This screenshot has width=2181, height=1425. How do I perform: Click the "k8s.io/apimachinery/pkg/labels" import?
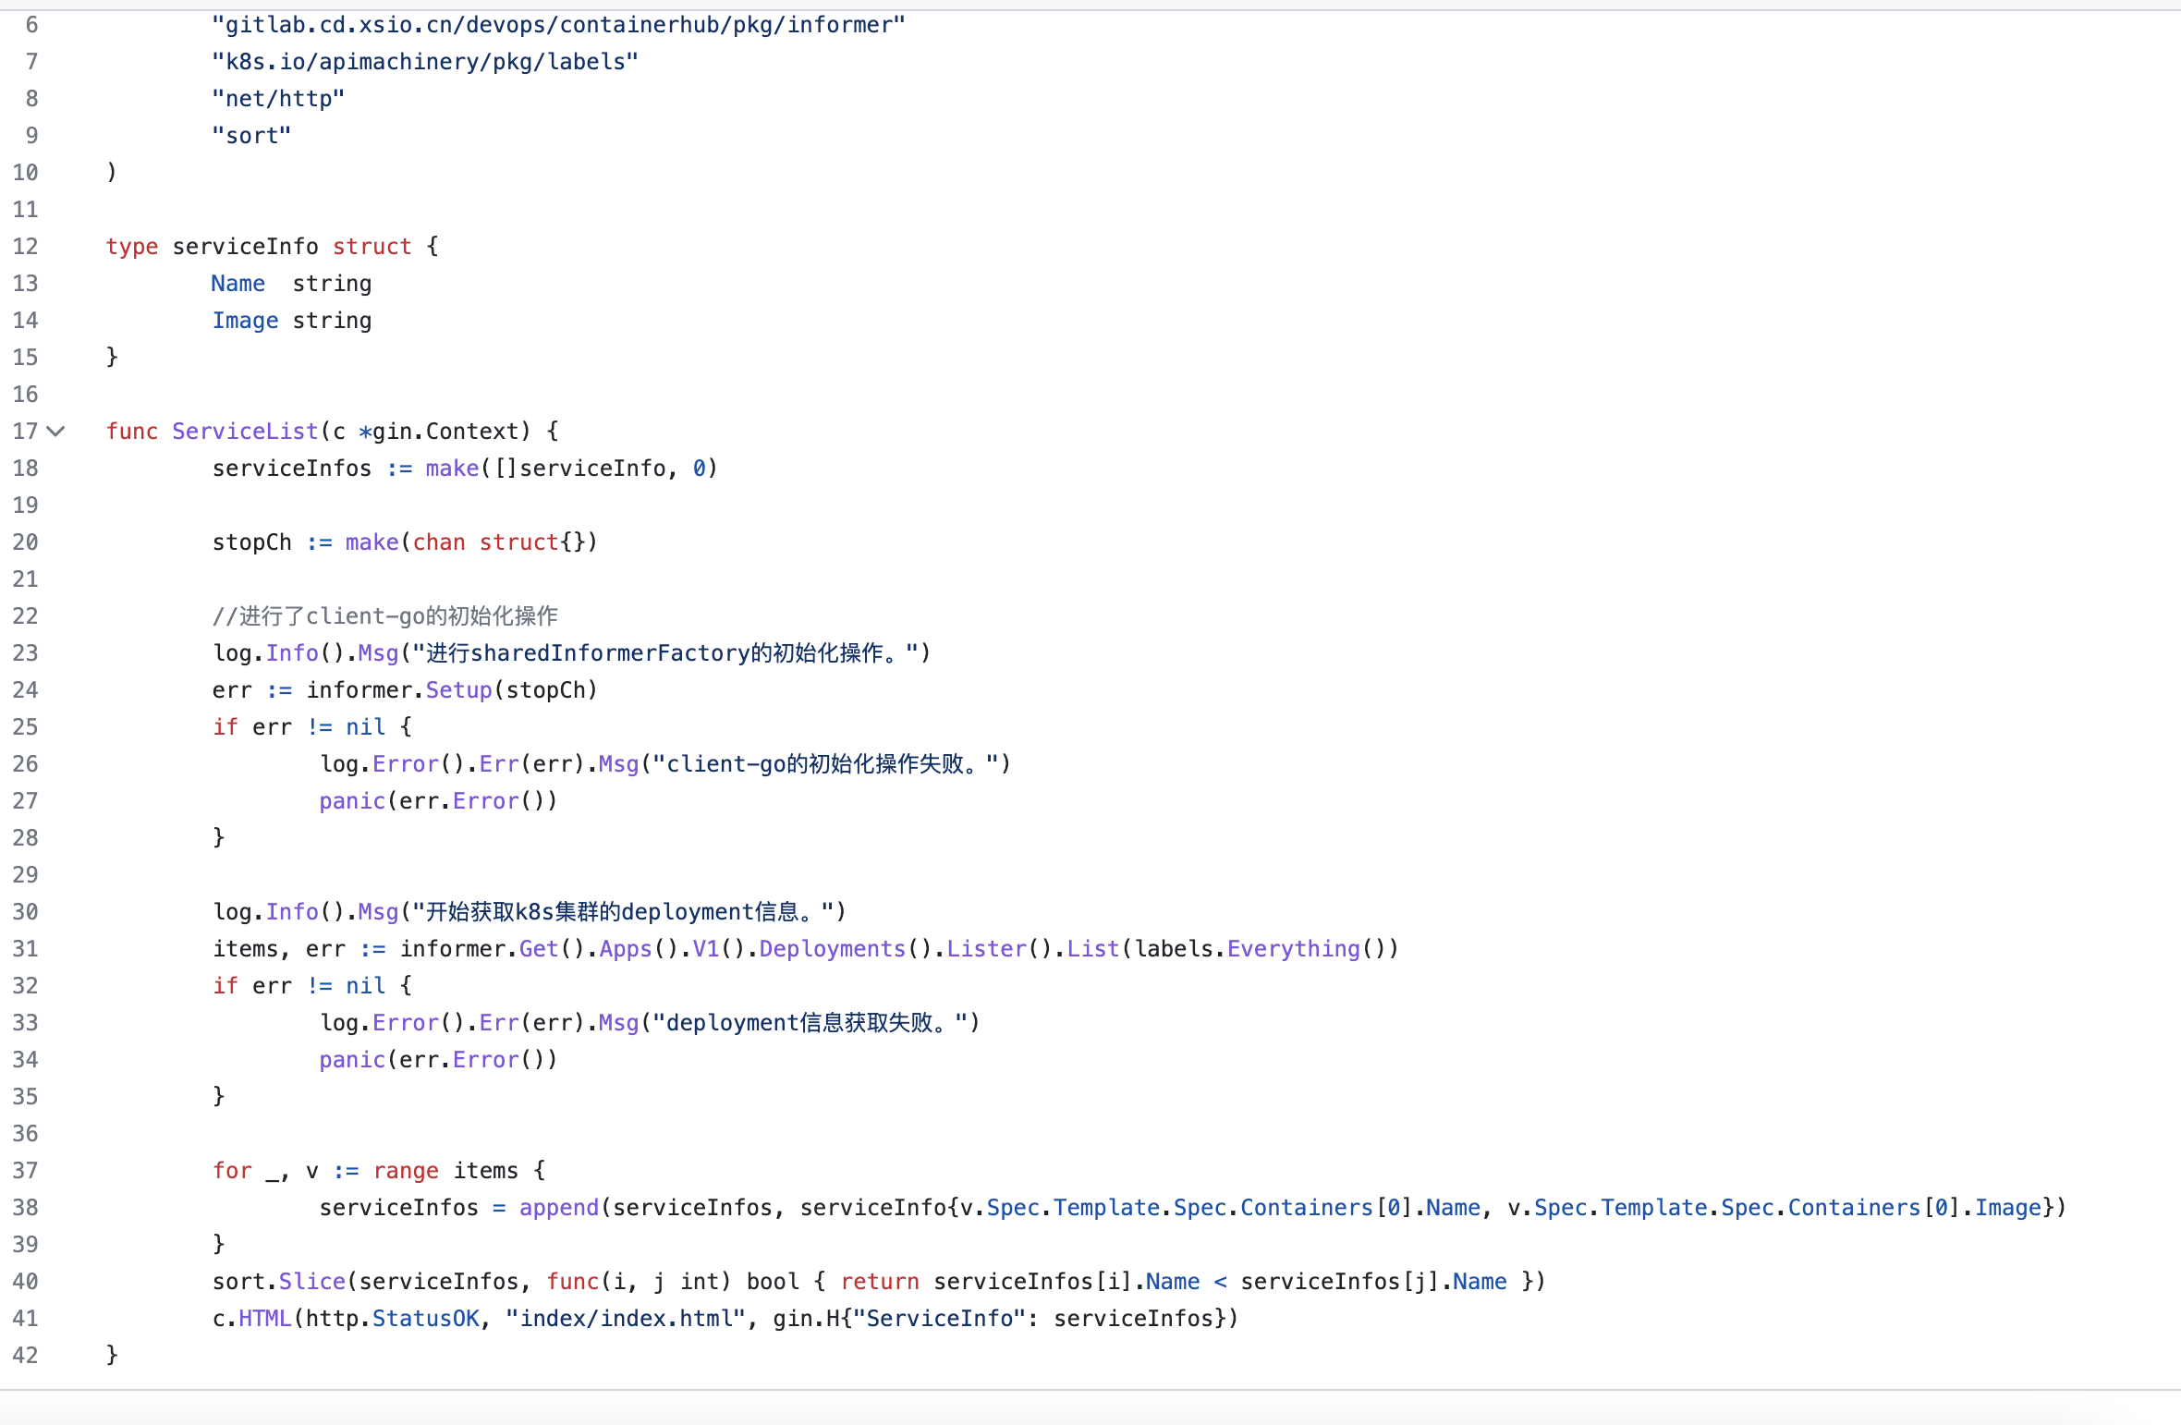click(x=425, y=62)
